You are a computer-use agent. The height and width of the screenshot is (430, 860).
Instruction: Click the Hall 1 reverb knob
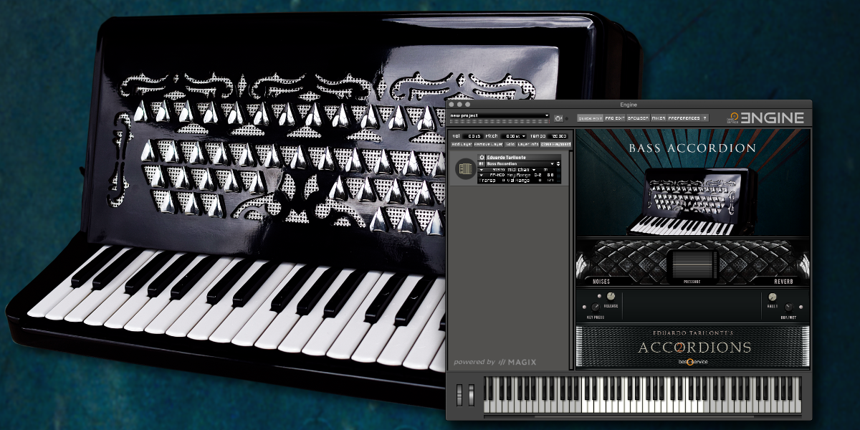(773, 297)
